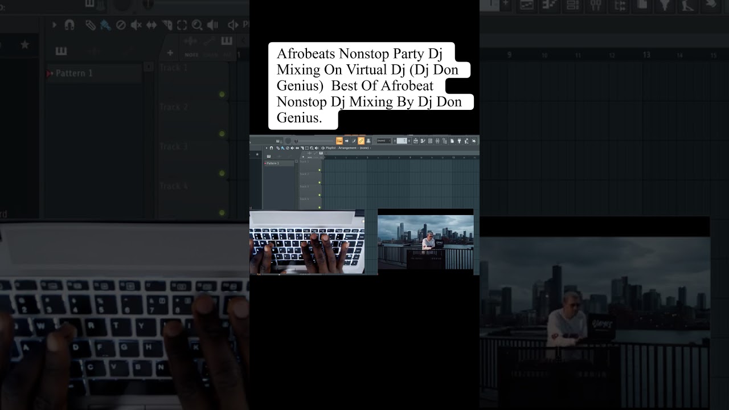
Task: Open the Channel rack icon in centre top toolbar
Action: click(430, 141)
